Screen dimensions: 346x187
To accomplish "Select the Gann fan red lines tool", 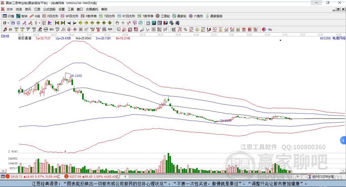I will click(x=124, y=30).
